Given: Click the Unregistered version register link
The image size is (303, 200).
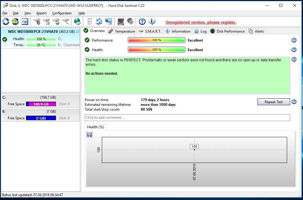Looking at the screenshot, I should pyautogui.click(x=201, y=22).
